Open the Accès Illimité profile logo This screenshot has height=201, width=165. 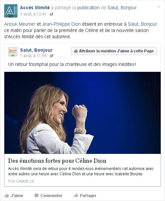coord(11,11)
